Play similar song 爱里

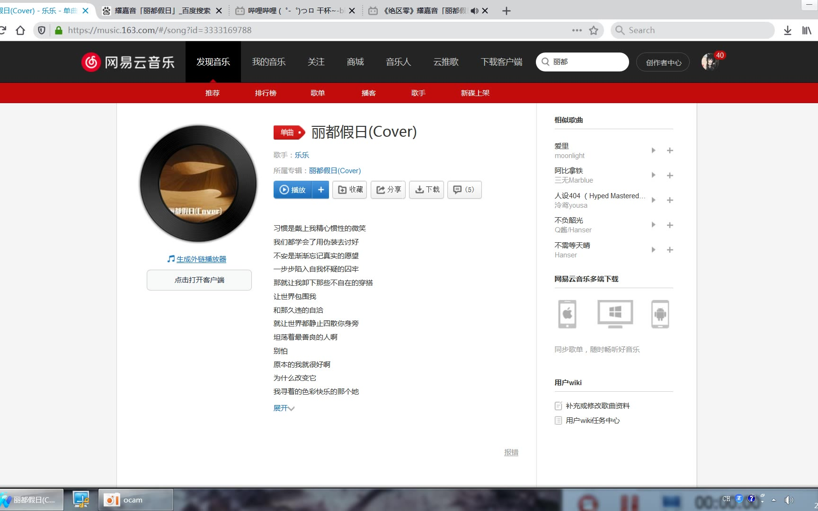coord(653,150)
